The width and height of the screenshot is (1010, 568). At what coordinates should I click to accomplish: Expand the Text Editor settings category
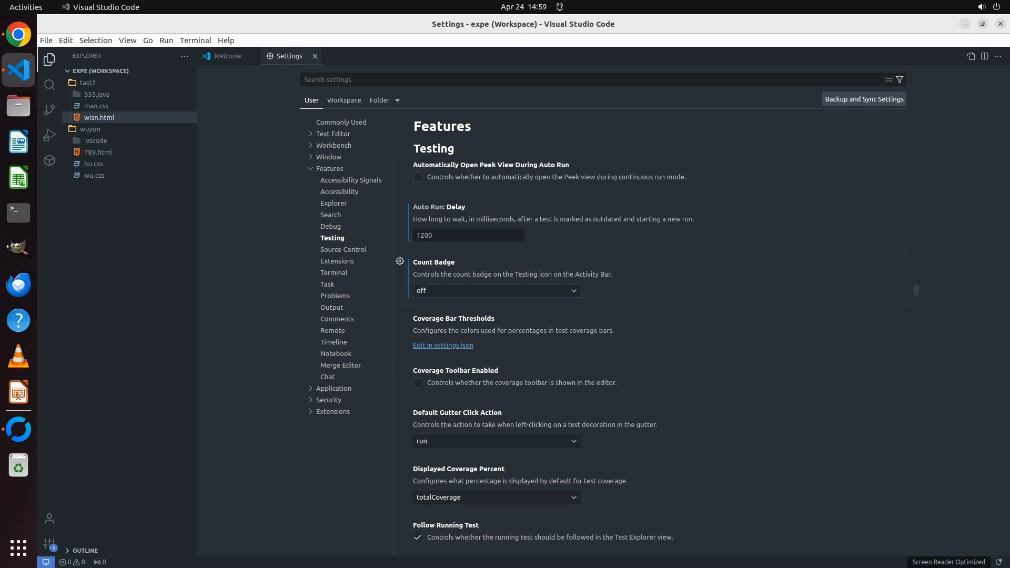tap(332, 134)
